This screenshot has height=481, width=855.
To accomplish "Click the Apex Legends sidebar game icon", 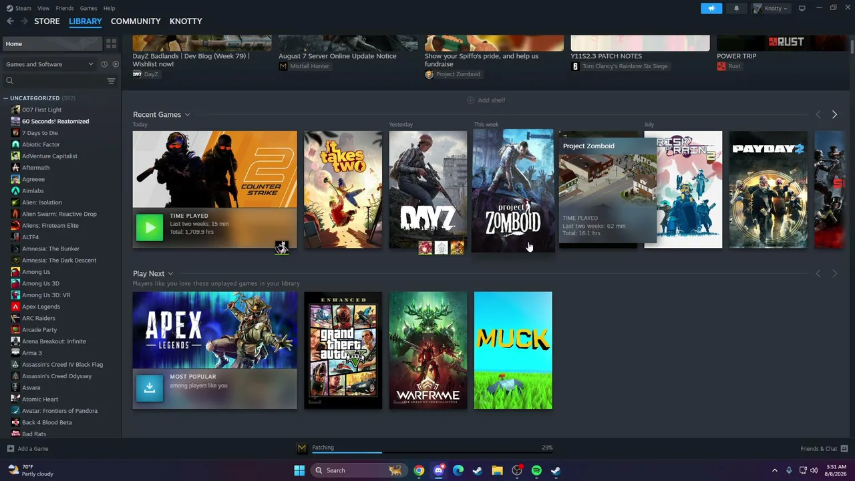I will (x=15, y=307).
